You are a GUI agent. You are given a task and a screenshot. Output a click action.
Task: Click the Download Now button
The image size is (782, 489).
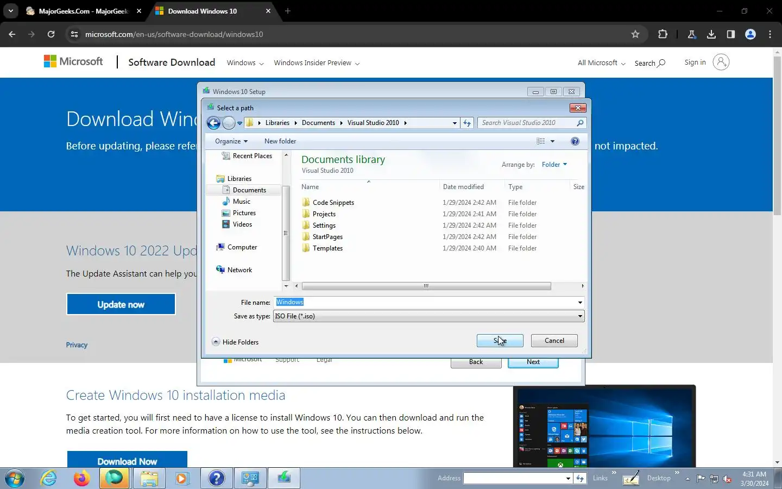(127, 460)
